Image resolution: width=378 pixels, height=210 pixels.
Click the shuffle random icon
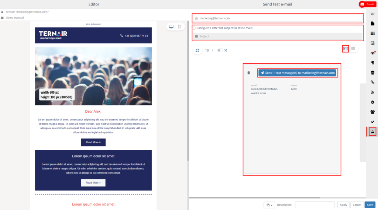coord(226,50)
